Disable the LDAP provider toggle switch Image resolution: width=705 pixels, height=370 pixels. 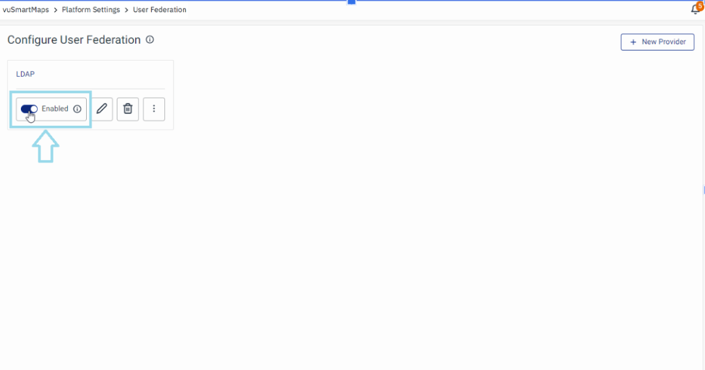tap(29, 109)
